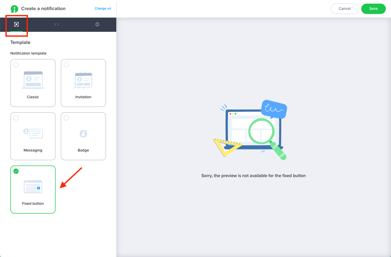Select the Invitation template radio button
391x257 pixels.
tap(66, 65)
